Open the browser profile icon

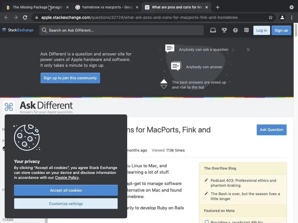tap(282, 17)
